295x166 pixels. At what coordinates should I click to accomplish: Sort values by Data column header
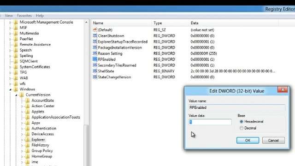coord(234,23)
